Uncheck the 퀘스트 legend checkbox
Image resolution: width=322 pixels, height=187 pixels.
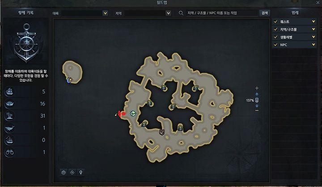(275, 21)
